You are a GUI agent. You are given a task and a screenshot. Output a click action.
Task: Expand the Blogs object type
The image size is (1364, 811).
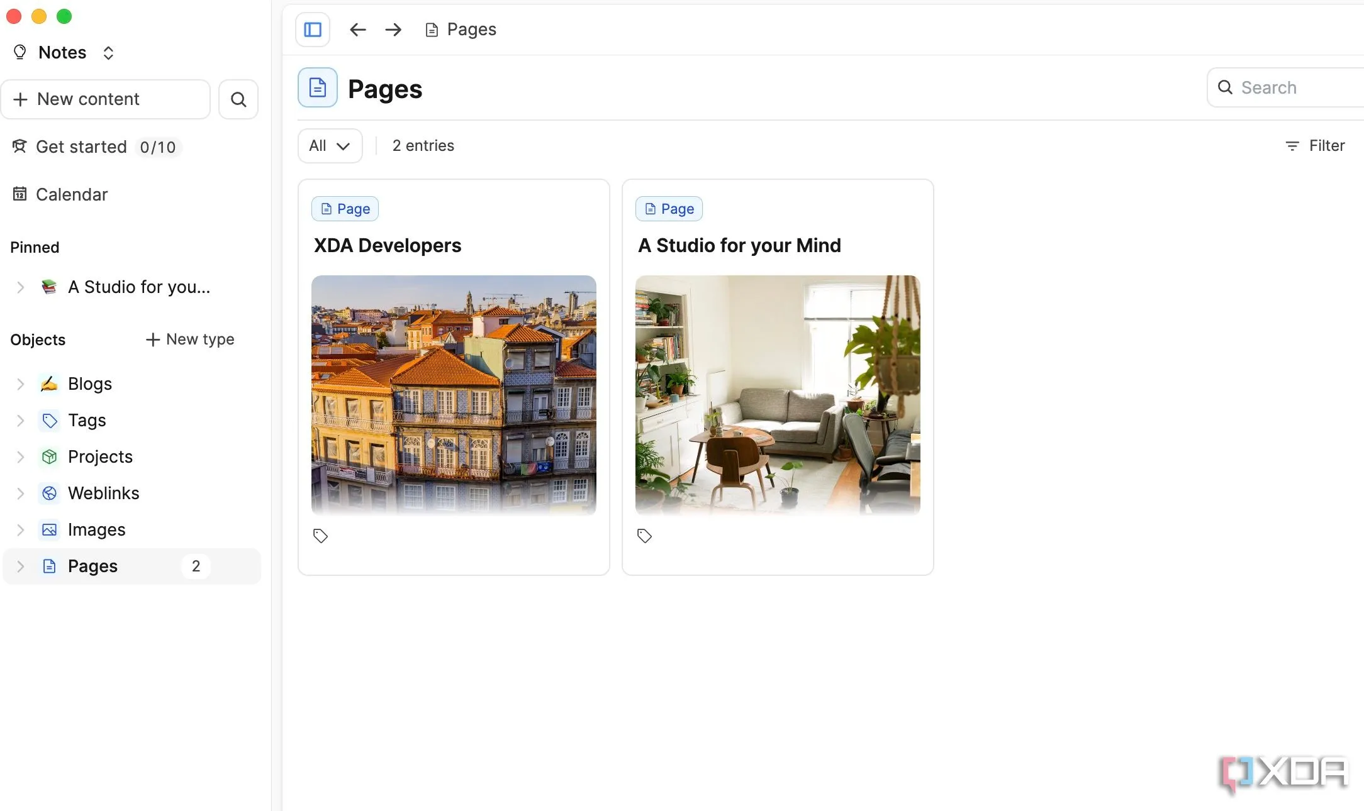pyautogui.click(x=20, y=384)
